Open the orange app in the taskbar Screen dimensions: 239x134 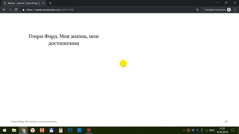[x=42, y=130]
